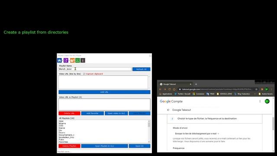The width and height of the screenshot is (277, 156).
Task: Open the dark info icon in toolbar
Action: (83, 61)
